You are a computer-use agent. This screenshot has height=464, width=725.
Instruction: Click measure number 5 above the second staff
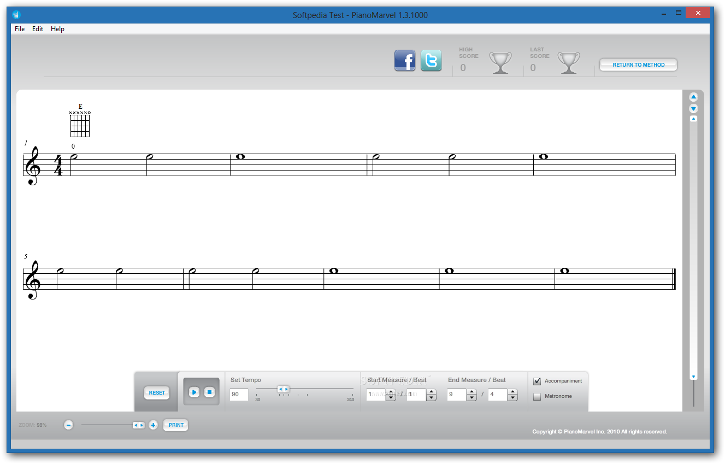(26, 256)
